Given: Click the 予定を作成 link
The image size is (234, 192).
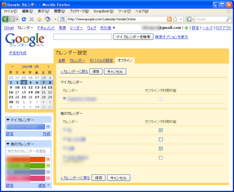Looking at the screenshot, I should 18,53.
